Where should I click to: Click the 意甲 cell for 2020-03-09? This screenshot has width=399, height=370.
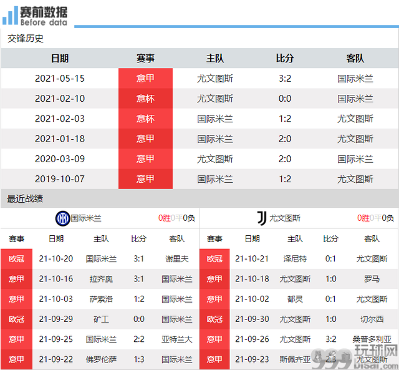click(145, 158)
